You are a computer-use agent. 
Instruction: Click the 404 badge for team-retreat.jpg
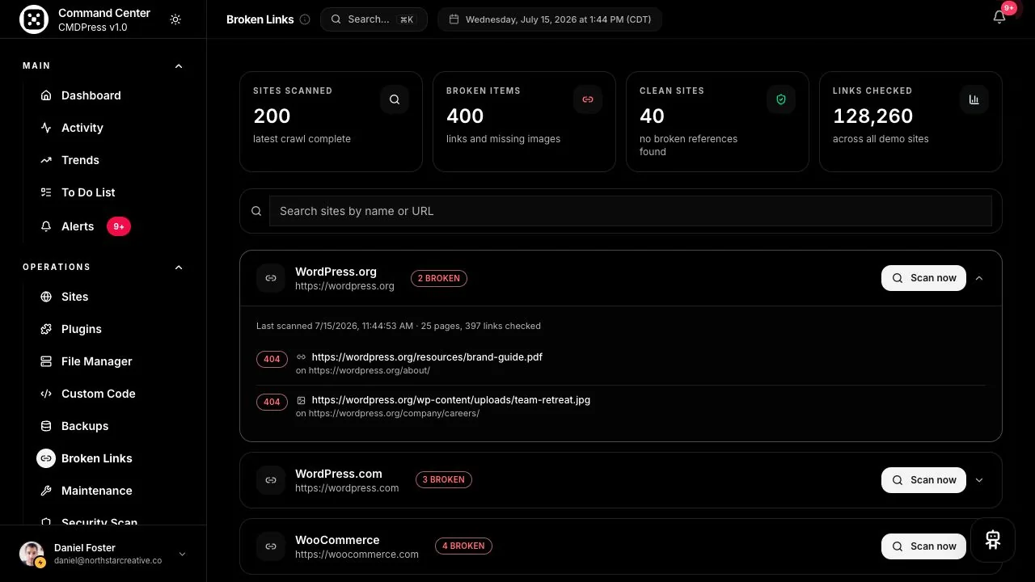coord(272,402)
